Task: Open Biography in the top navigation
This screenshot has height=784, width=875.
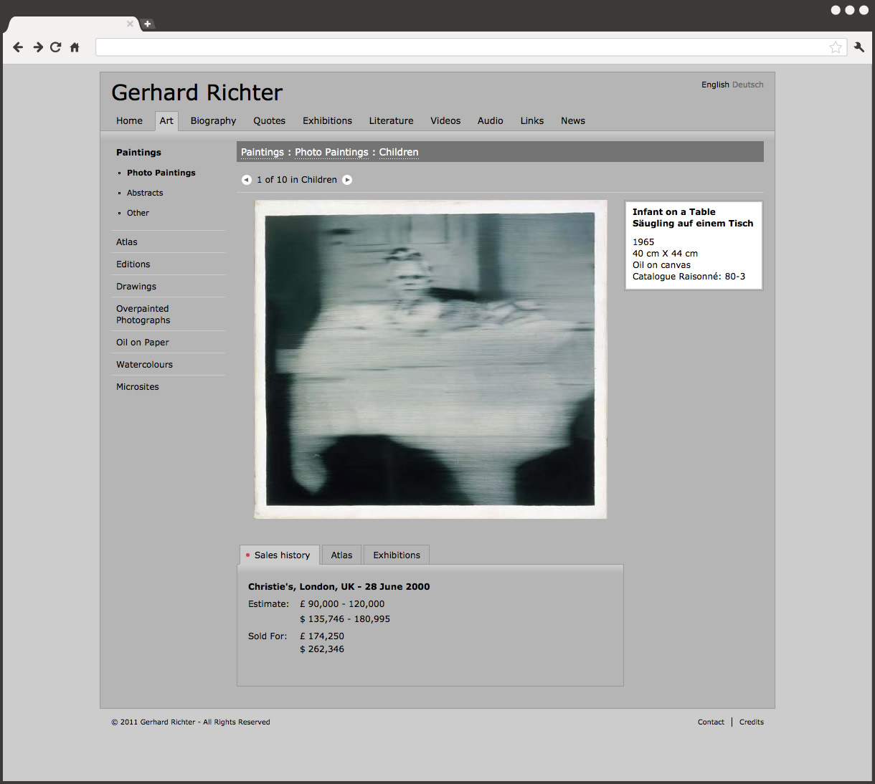Action: point(213,121)
